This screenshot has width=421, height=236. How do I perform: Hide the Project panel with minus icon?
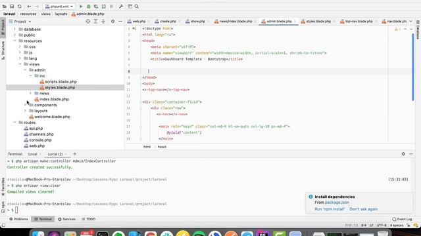point(120,22)
